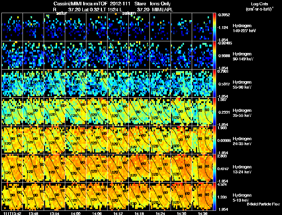
Task: Click the '14:12' time axis label
Action: point(118,213)
